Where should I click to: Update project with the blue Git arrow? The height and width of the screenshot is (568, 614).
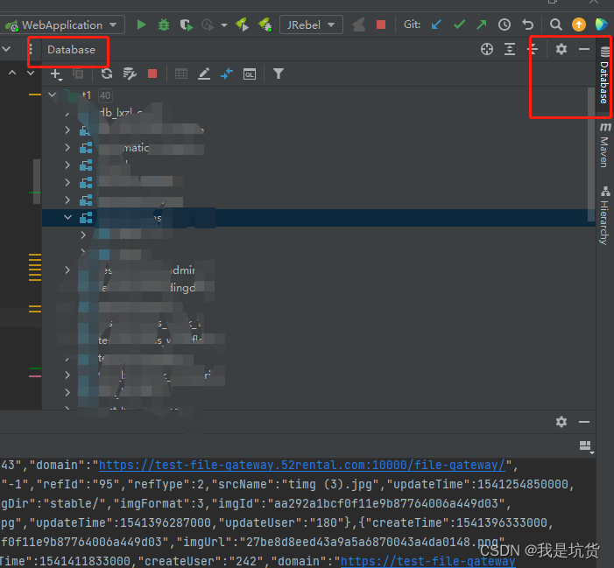click(436, 25)
